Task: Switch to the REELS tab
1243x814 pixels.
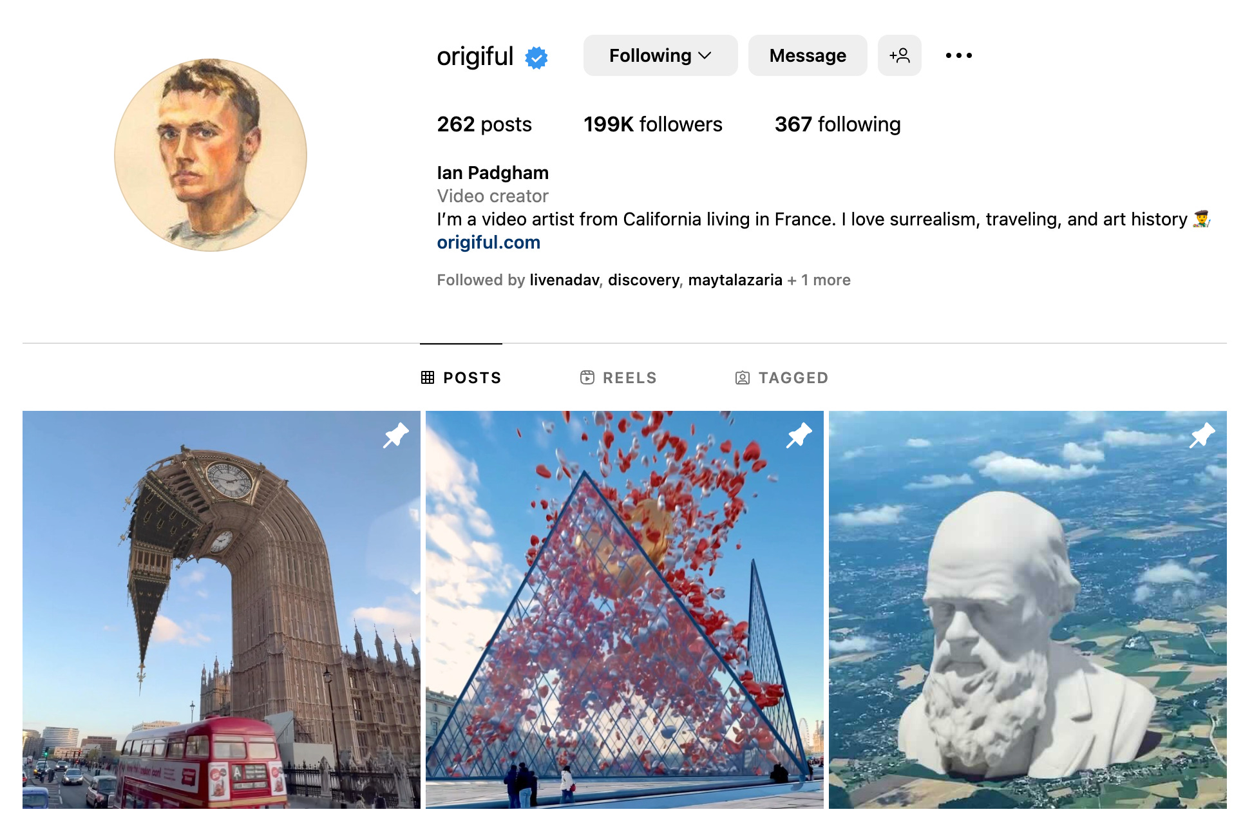Action: 618,377
